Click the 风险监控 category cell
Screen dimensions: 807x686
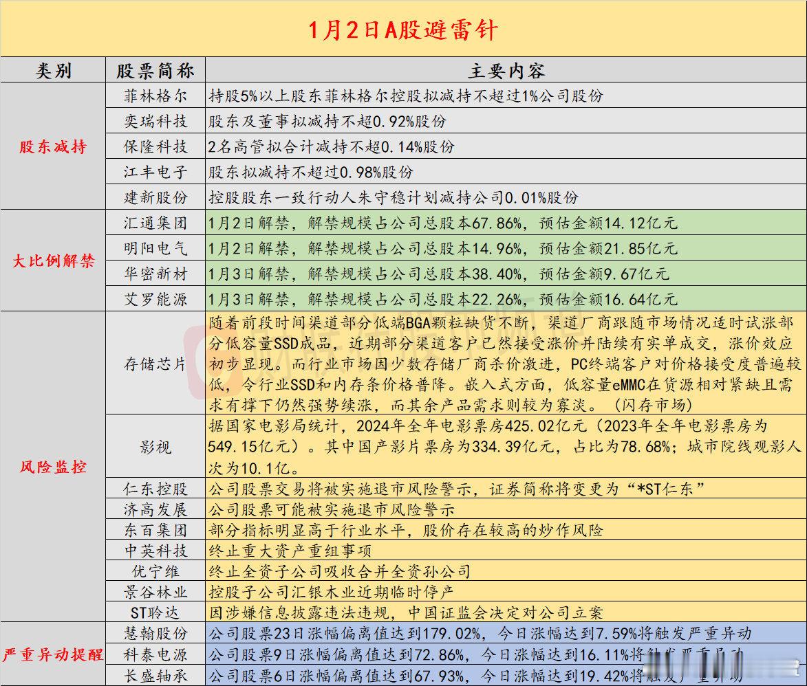pyautogui.click(x=53, y=467)
